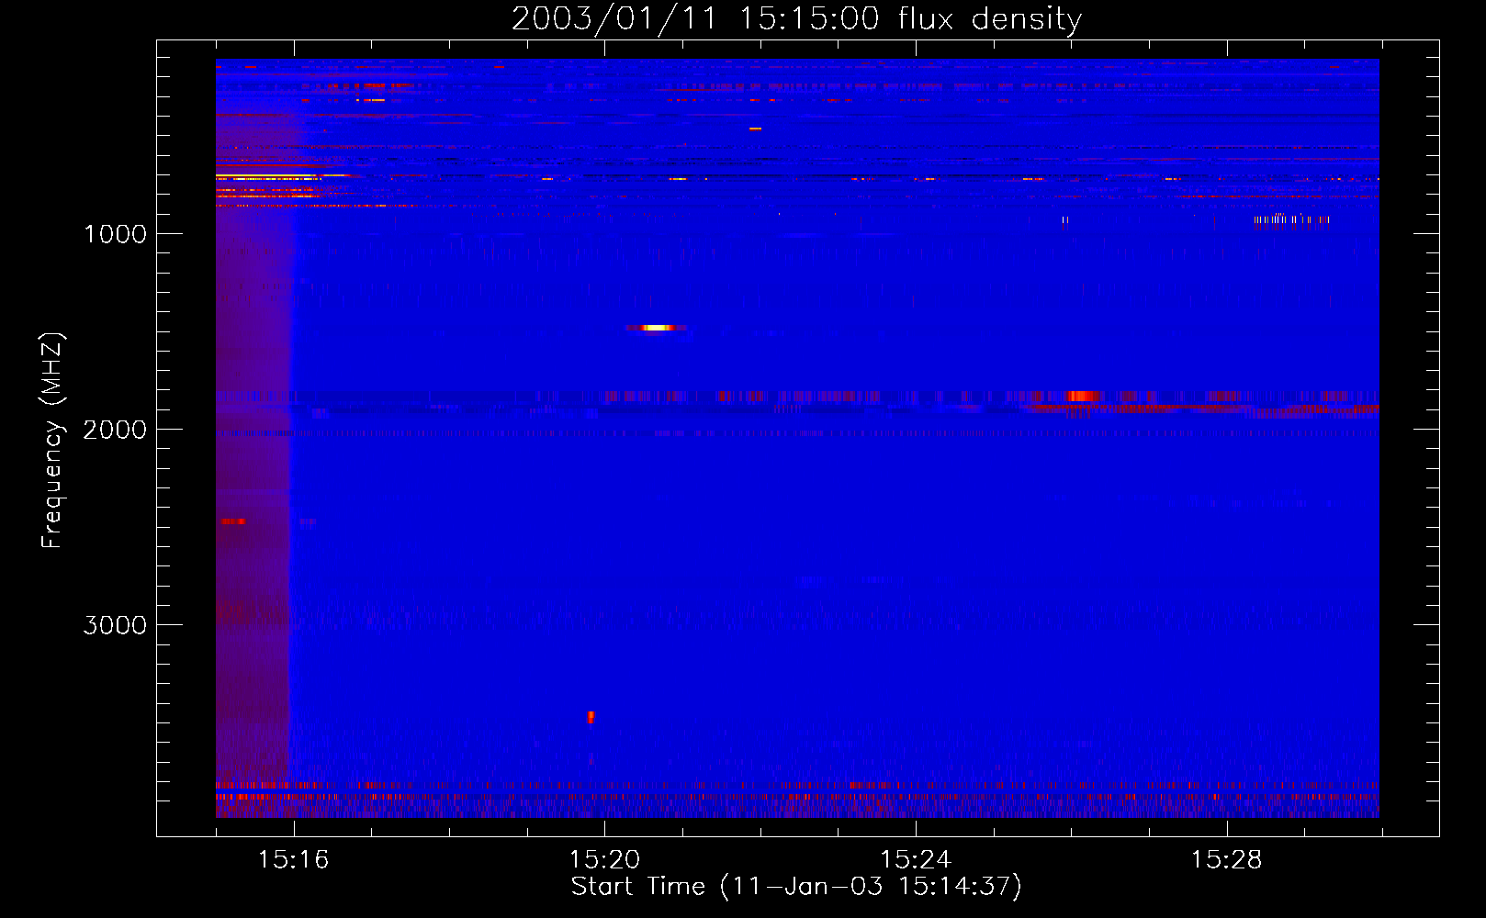Click the 2000 frequency tick label
This screenshot has width=1486, height=918.
(115, 430)
